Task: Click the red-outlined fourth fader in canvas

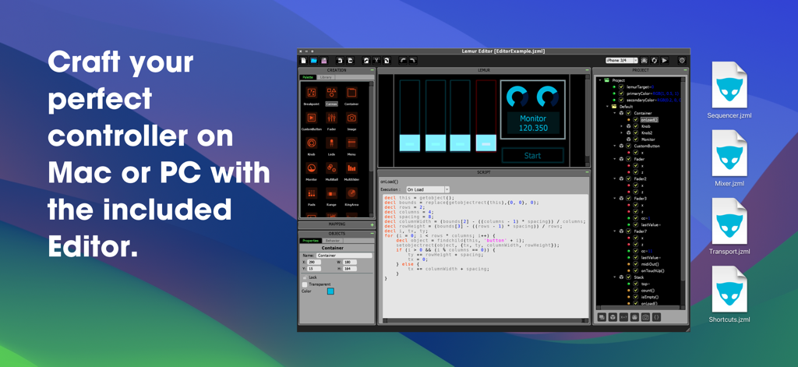Action: [486, 115]
